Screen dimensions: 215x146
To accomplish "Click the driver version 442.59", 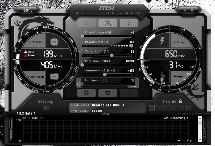I will (97, 111).
